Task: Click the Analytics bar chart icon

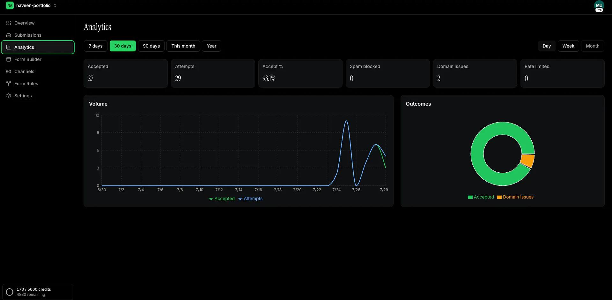Action: pos(9,47)
